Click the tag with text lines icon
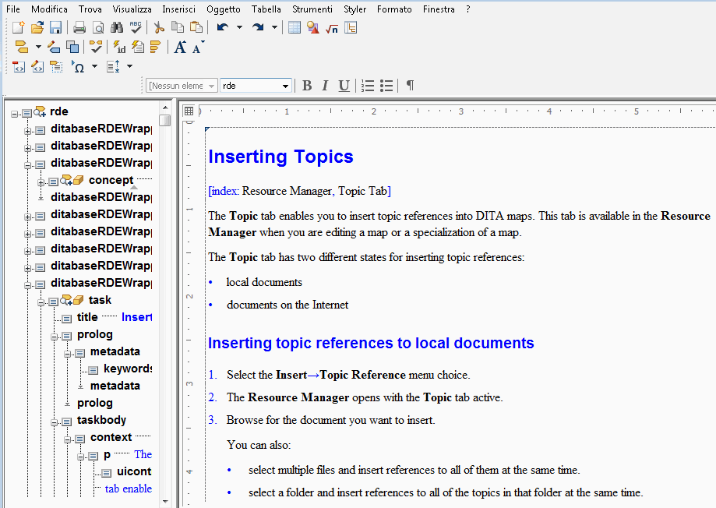Image resolution: width=716 pixels, height=508 pixels. 56,67
